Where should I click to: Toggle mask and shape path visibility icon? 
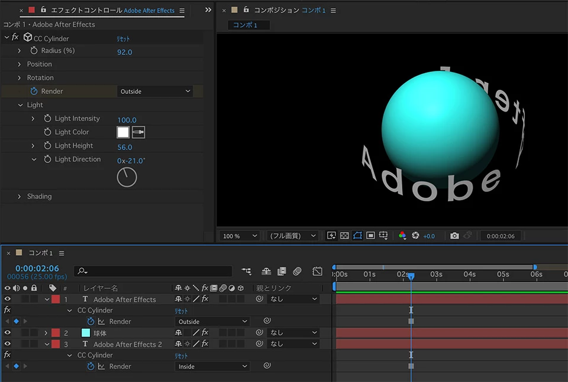tap(357, 236)
